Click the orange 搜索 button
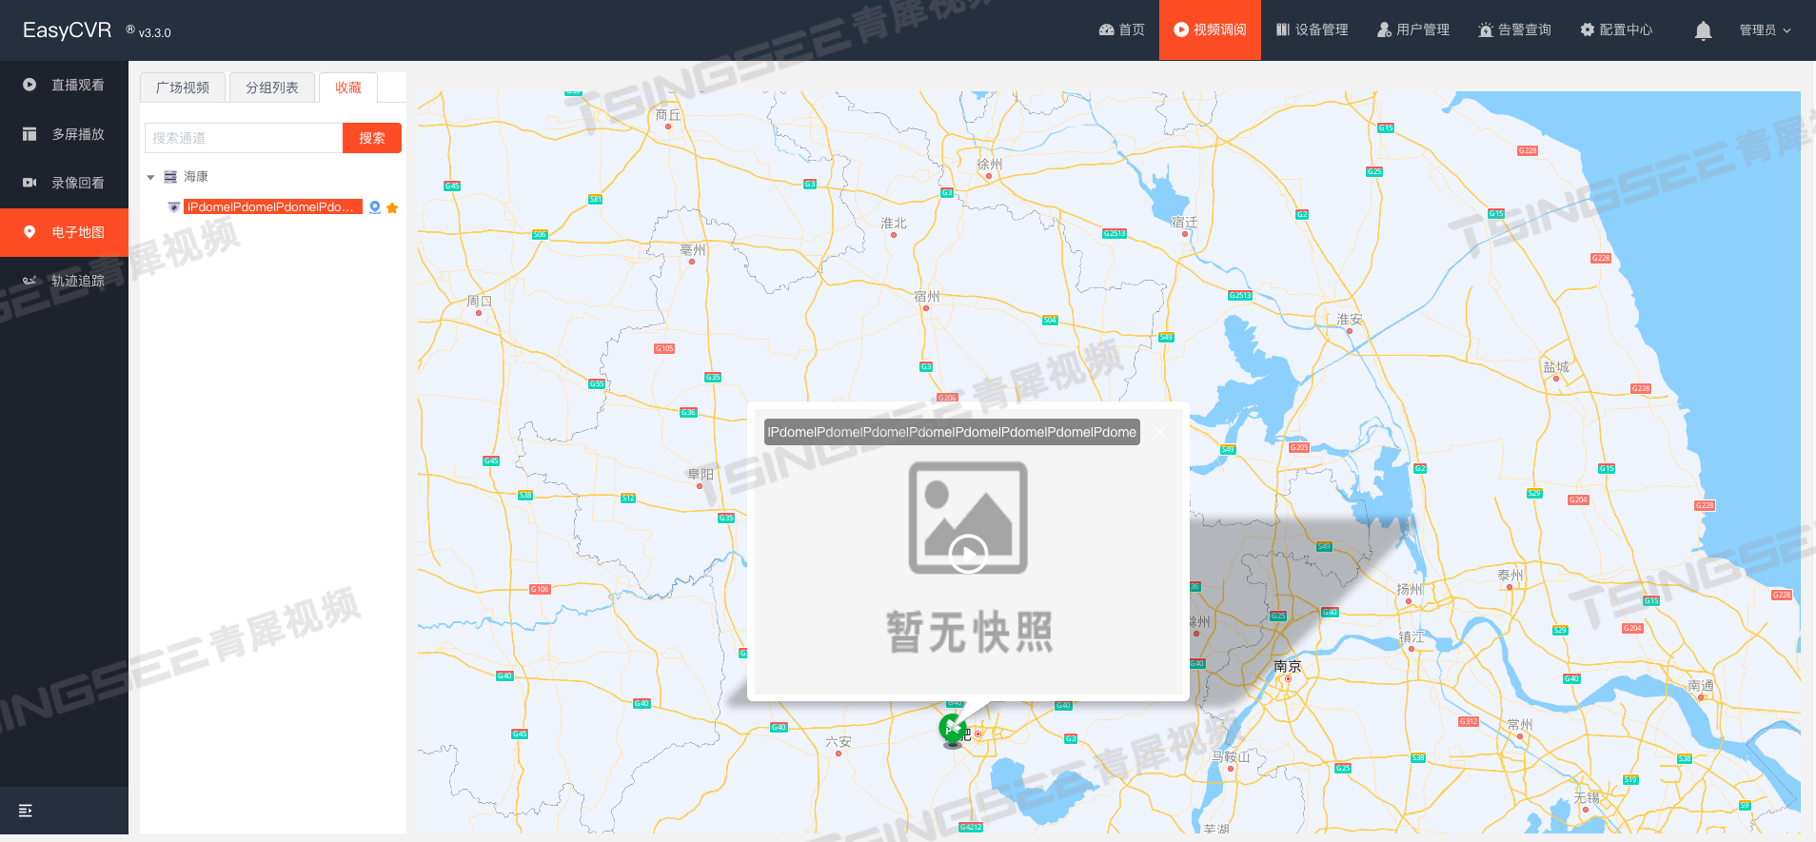Screen dimensions: 1816x842 372,138
